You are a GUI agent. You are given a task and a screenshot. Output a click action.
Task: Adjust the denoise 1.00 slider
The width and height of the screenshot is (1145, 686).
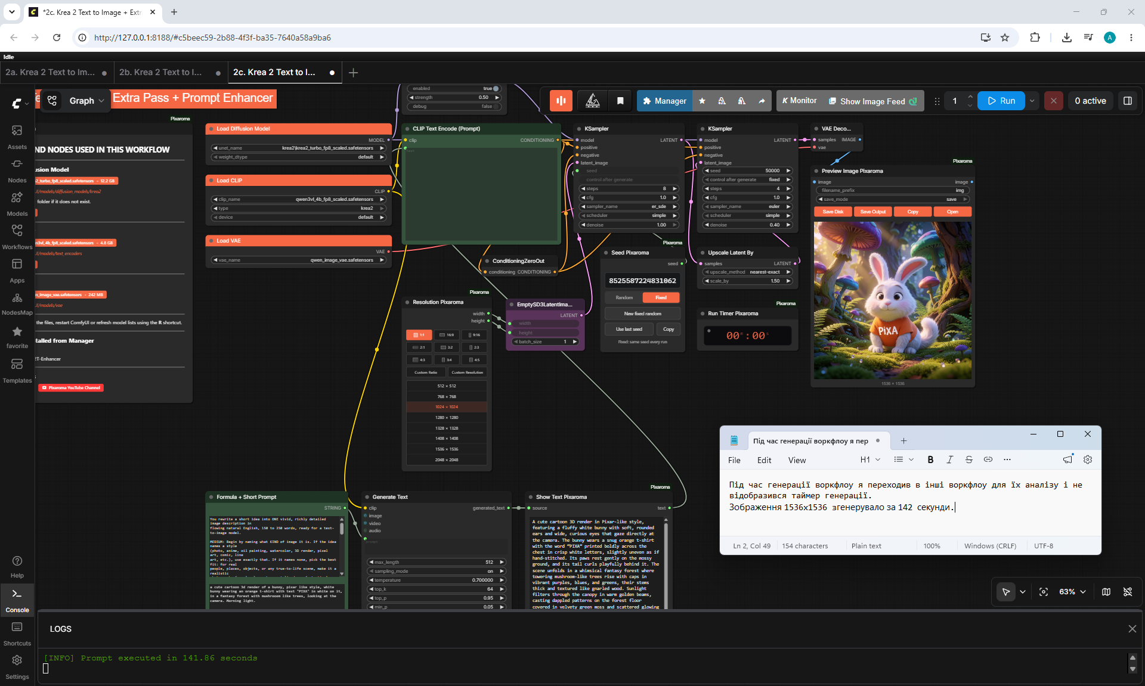(x=629, y=225)
